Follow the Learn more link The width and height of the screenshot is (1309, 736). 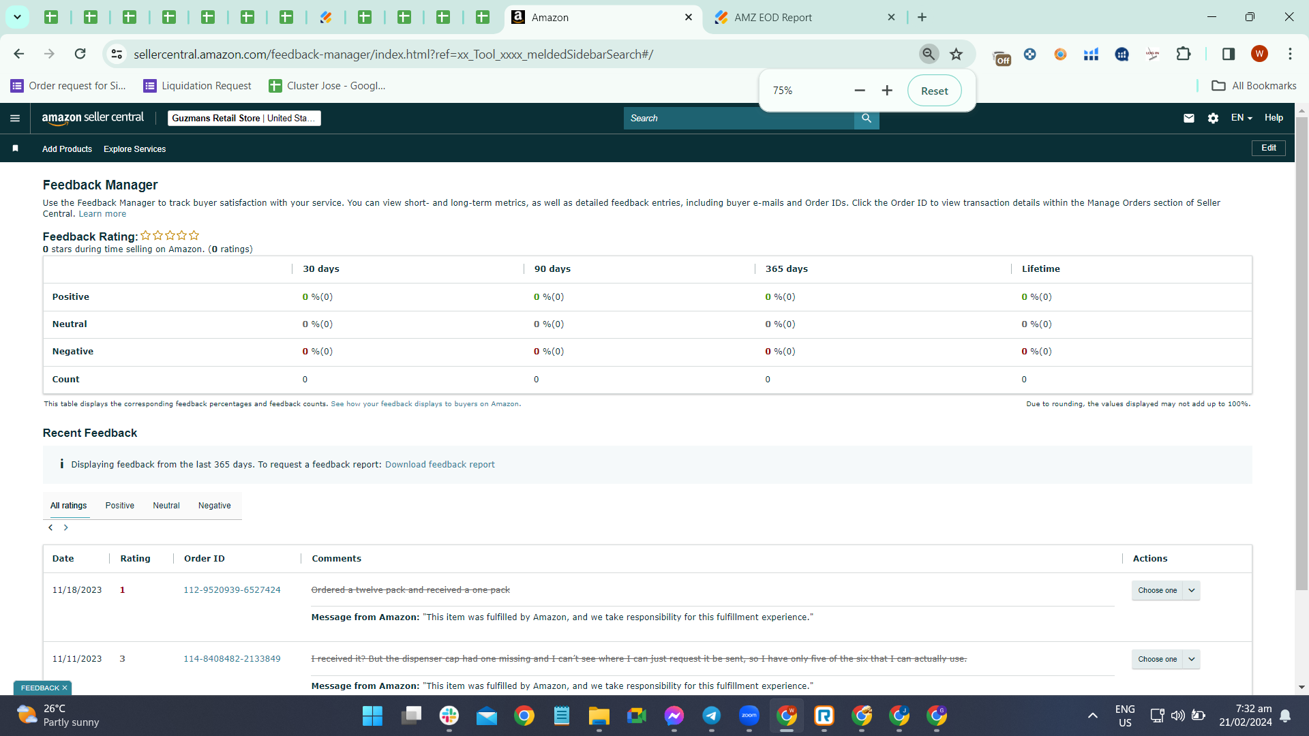(x=102, y=214)
